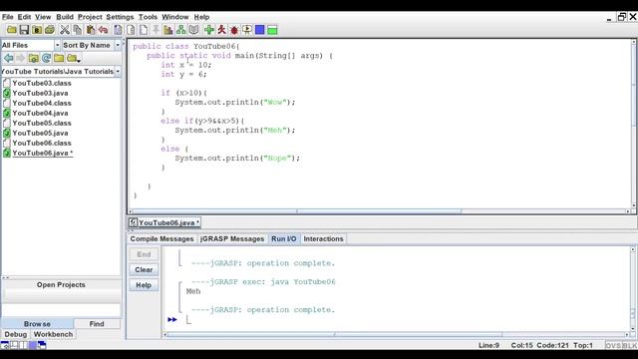Click the green square toolbar icon

click(272, 30)
